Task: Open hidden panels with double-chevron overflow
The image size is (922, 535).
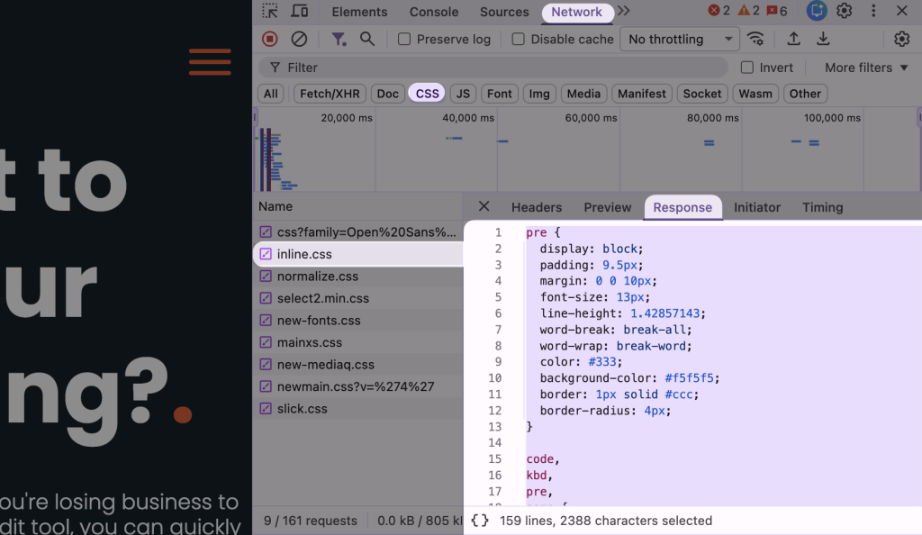Action: coord(623,12)
